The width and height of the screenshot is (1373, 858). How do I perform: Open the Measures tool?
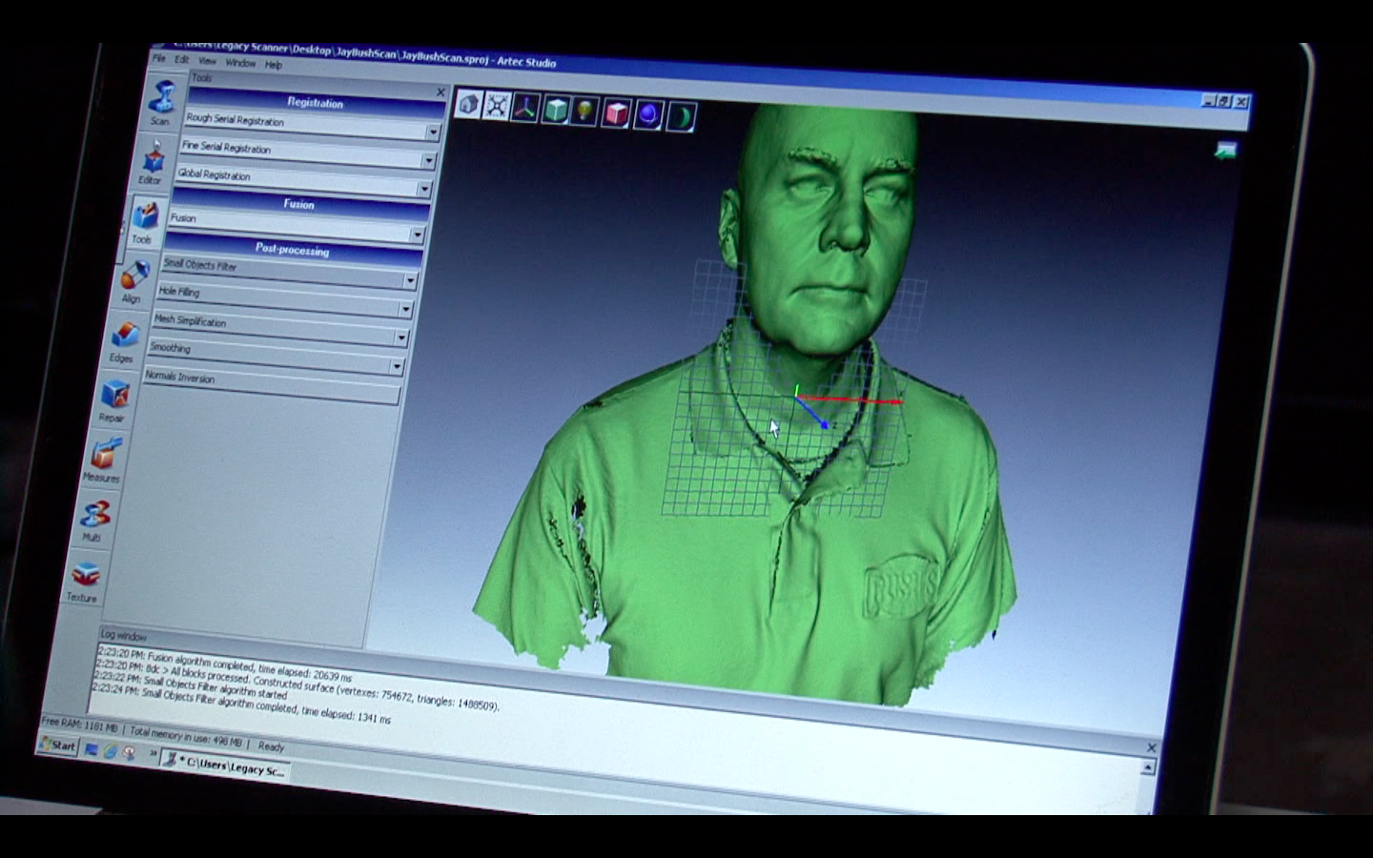tap(104, 459)
